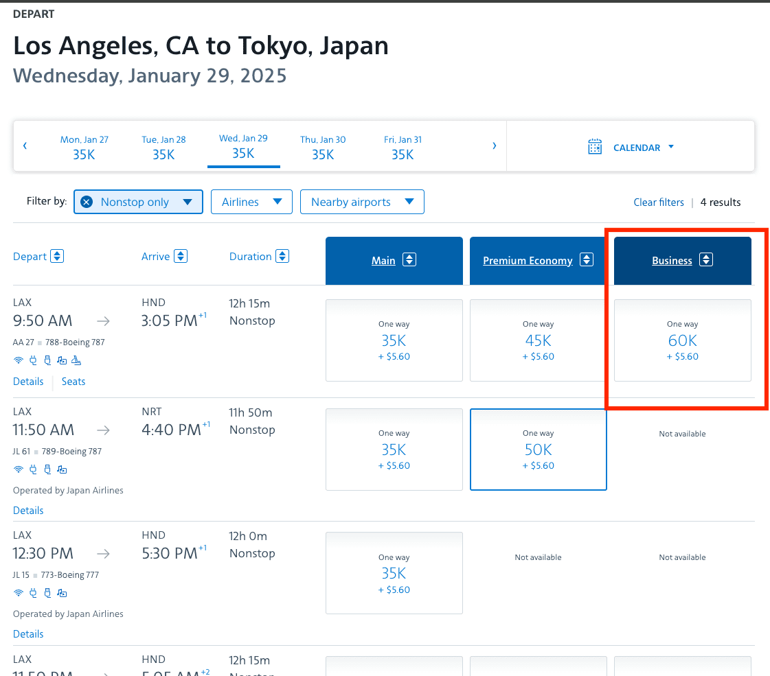Click Wi-Fi icon on AA 27 flight
Viewport: 770px width, 676px height.
[x=19, y=360]
